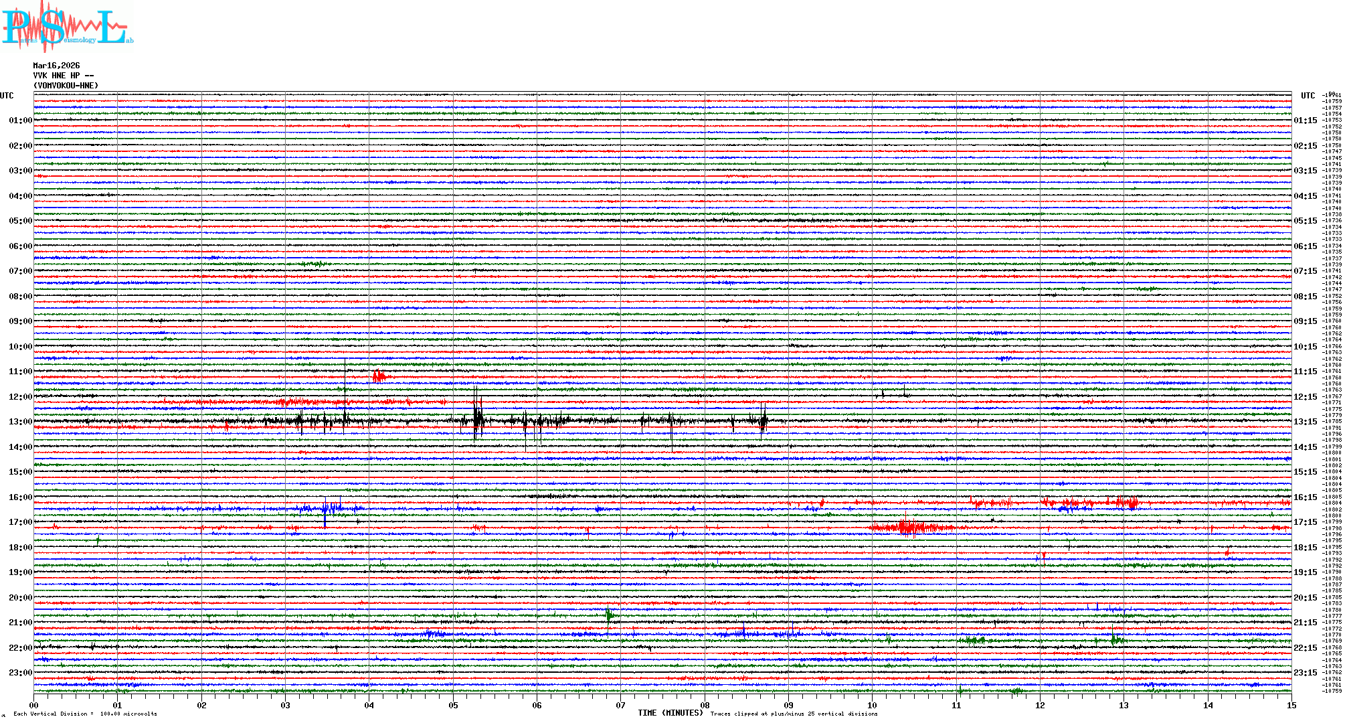Screen dimensions: 1345x723
Task: Click the 16:15 time label on right
Action: 1305,497
